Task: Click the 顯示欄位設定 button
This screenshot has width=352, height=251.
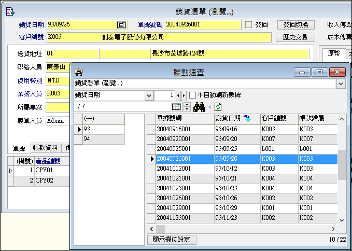Action: 172,240
